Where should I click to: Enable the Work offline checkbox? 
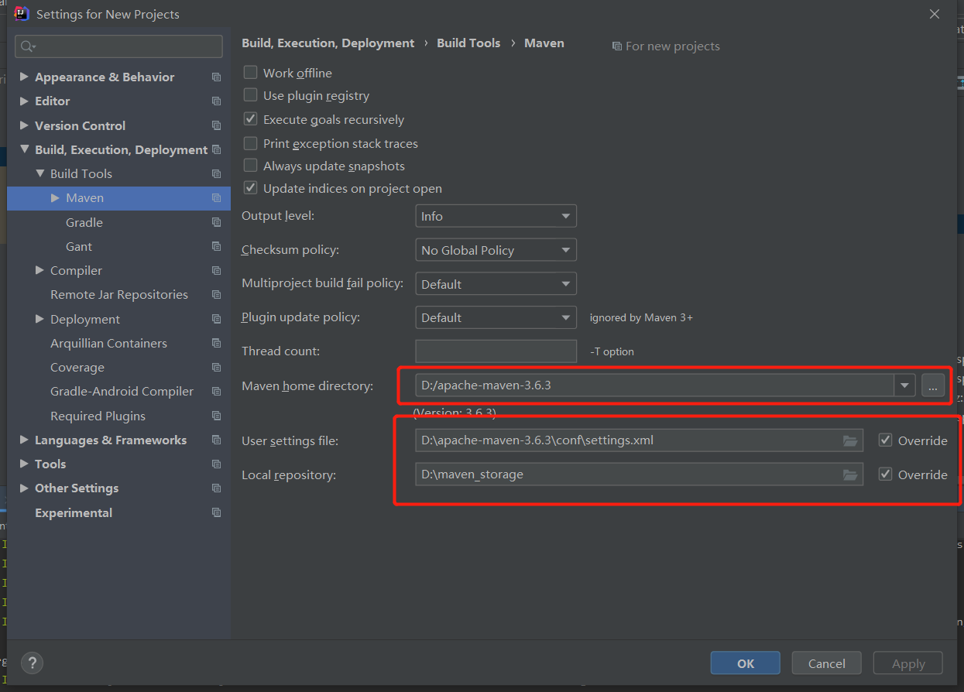(x=250, y=72)
